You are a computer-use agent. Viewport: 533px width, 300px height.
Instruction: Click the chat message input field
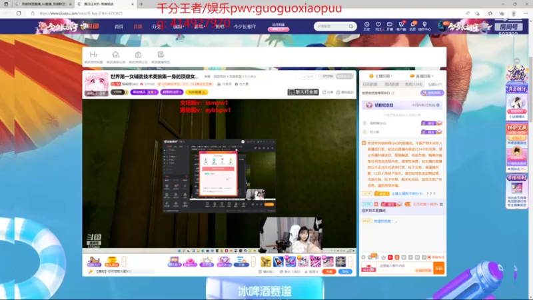(x=404, y=268)
